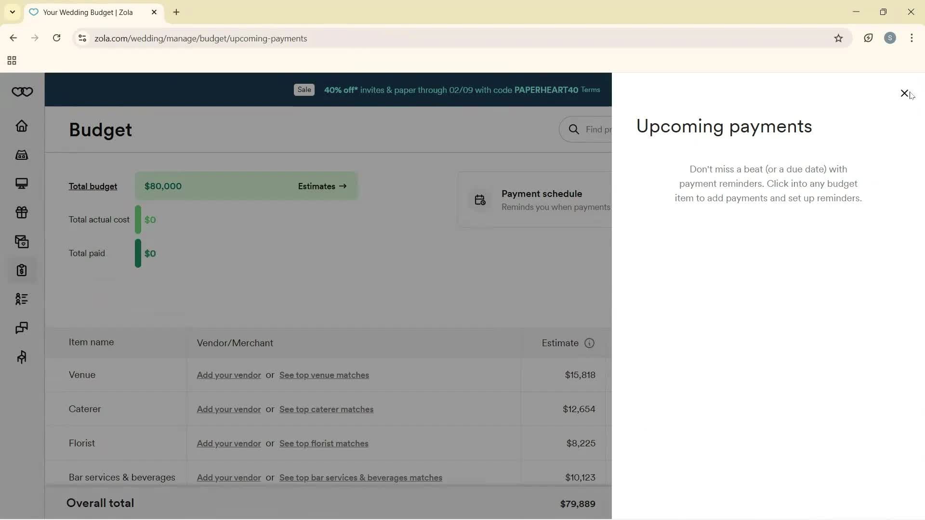
Task: Select the Venues icon in sidebar
Action: click(x=22, y=155)
